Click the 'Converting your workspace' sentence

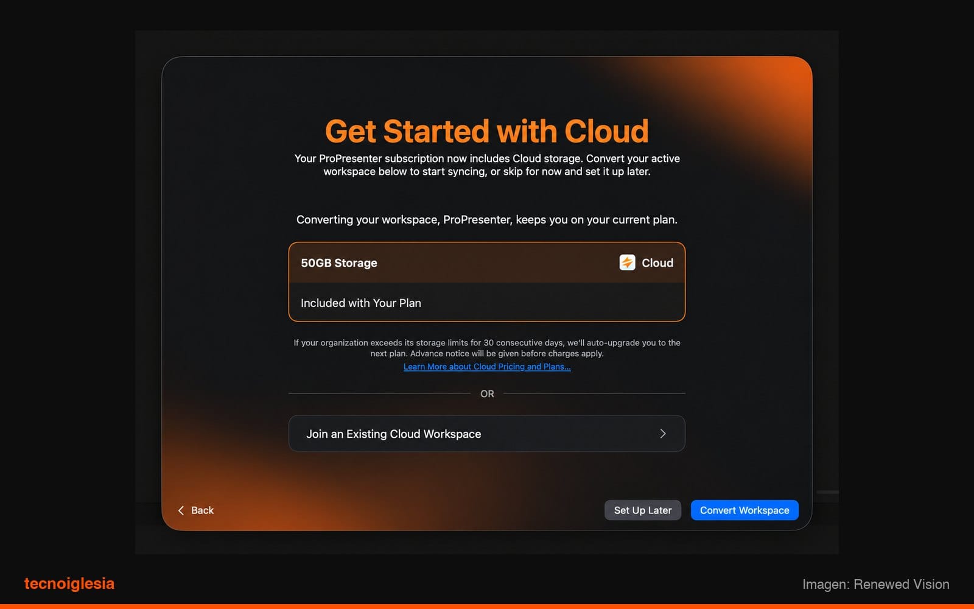pos(487,220)
